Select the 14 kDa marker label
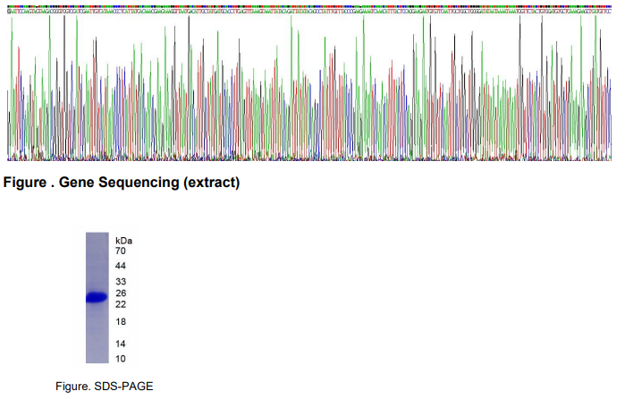Image resolution: width=625 pixels, height=400 pixels. tap(121, 344)
